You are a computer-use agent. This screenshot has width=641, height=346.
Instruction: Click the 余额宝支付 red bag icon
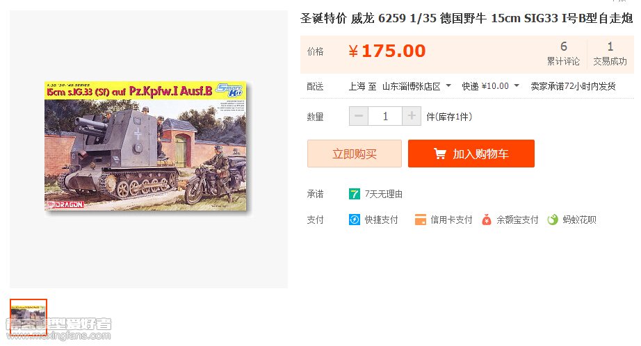[487, 220]
